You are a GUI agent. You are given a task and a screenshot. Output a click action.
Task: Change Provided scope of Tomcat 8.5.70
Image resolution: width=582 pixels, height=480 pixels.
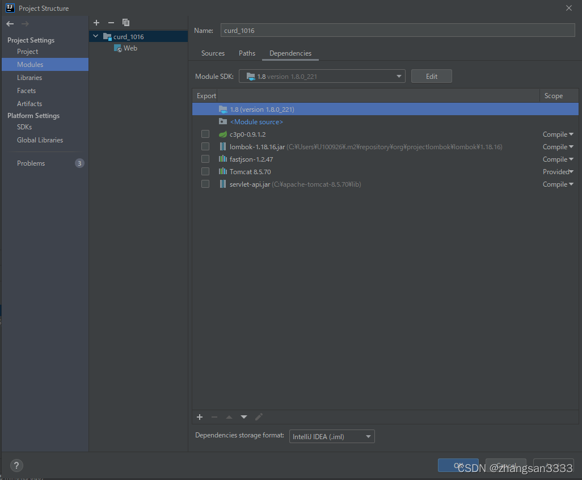click(x=558, y=171)
